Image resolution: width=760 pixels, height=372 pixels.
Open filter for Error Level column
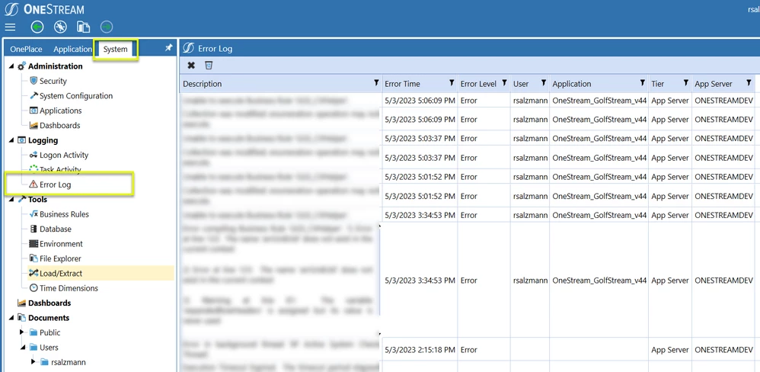[504, 83]
